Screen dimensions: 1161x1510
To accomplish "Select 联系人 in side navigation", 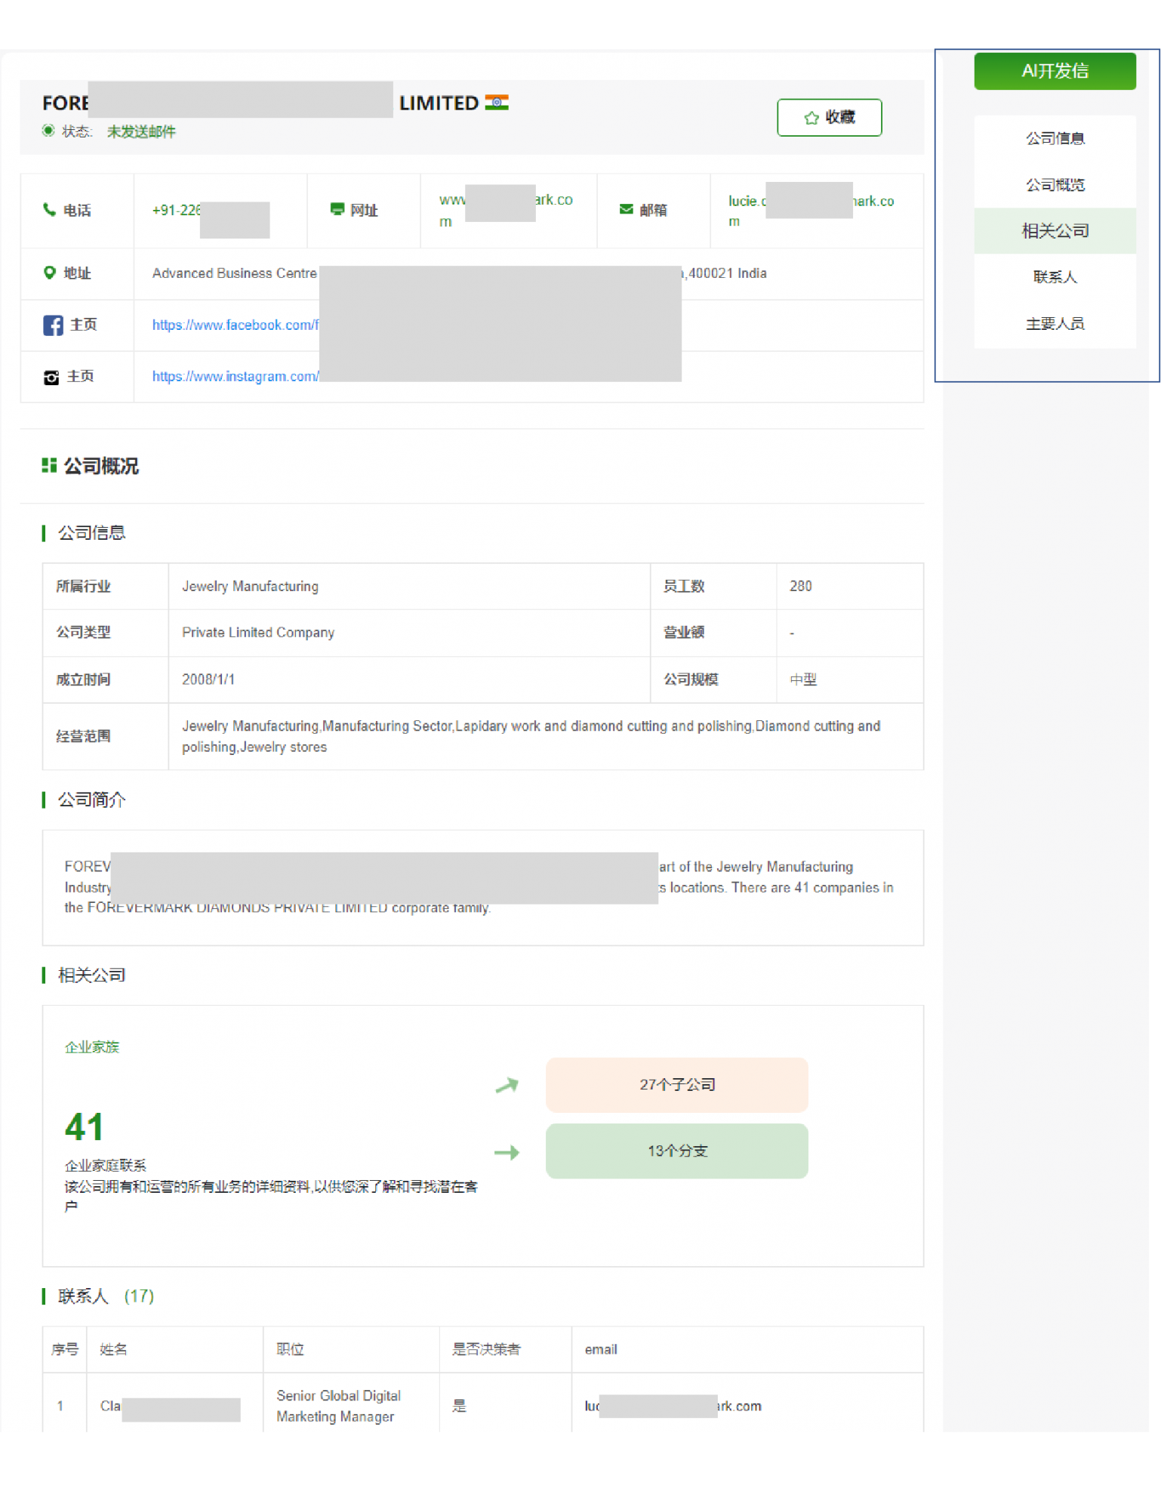I will 1054,277.
